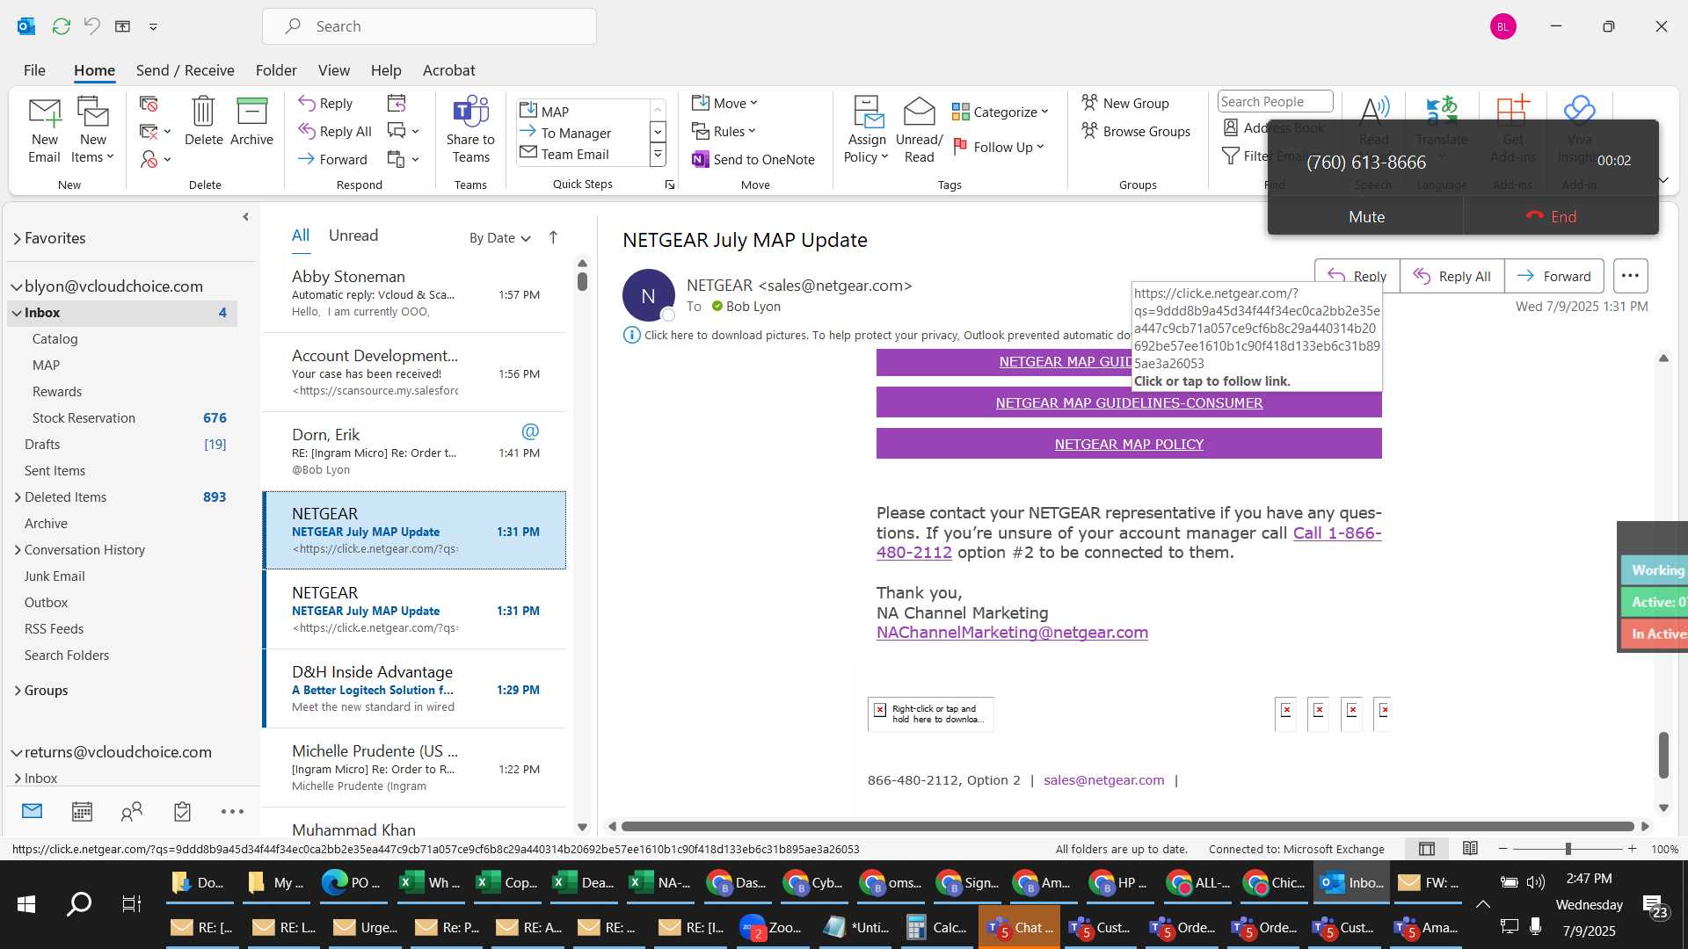Open the D&H Inside Advantage email

(415, 689)
